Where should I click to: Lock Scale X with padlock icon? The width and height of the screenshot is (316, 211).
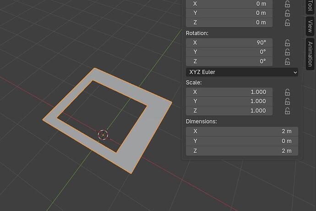pyautogui.click(x=288, y=92)
